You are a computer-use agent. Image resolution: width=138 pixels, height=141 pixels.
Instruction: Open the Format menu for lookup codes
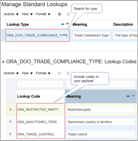(x=43, y=73)
